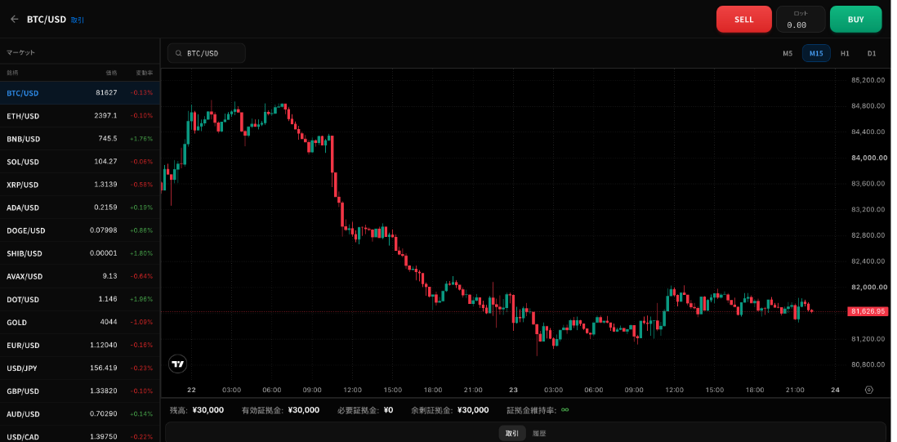The image size is (897, 442).
Task: Select GOLD in market list
Action: [x=80, y=322]
